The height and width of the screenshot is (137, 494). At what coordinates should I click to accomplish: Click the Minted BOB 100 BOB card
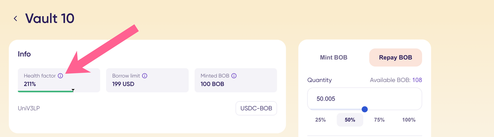tap(236, 80)
